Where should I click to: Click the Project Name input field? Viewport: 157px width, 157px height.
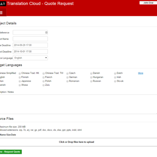pyautogui.click(x=30, y=39)
